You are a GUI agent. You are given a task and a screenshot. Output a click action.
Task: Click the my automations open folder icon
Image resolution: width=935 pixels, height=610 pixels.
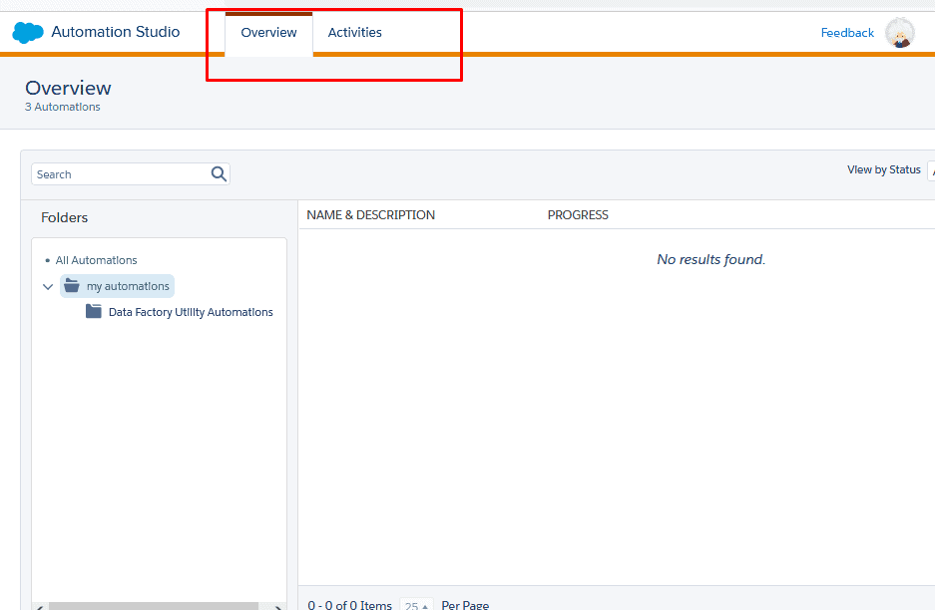pyautogui.click(x=72, y=286)
